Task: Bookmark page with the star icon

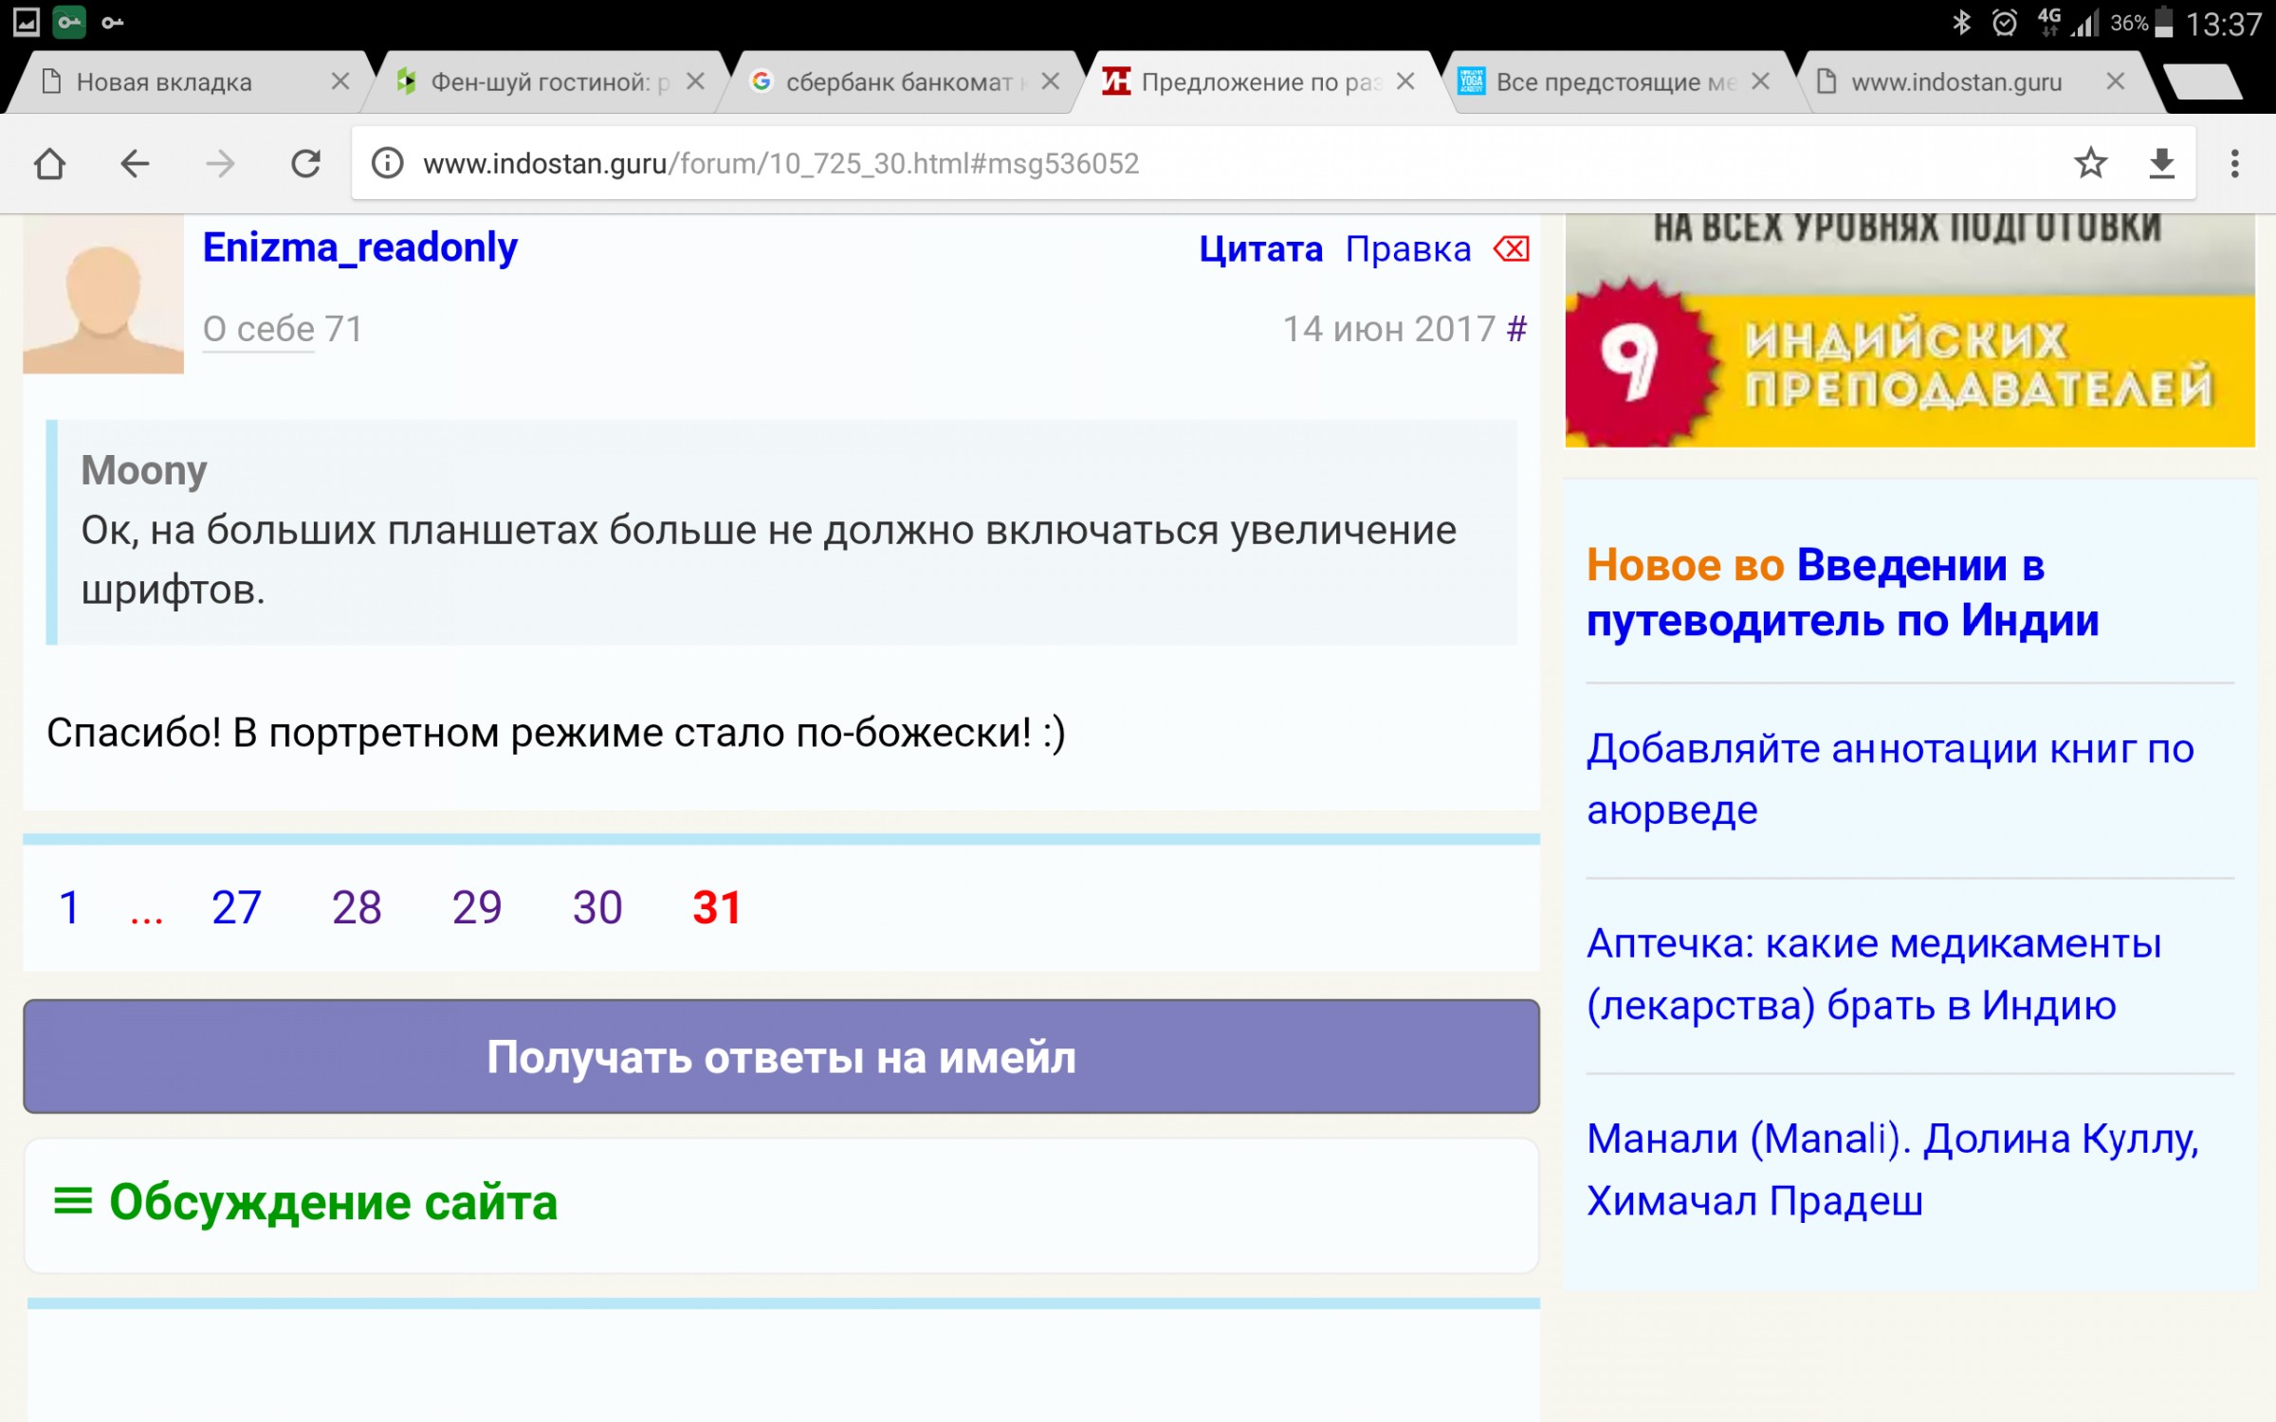Action: [x=2090, y=164]
